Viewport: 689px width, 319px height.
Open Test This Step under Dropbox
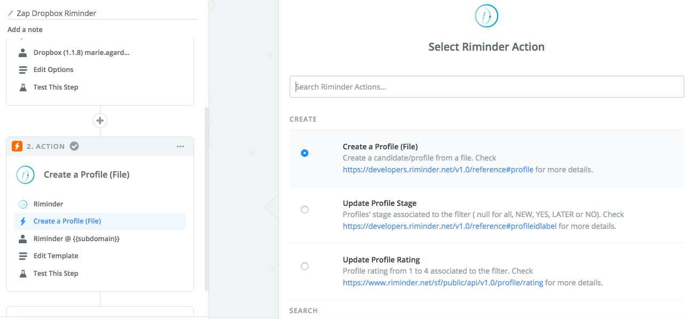click(56, 87)
